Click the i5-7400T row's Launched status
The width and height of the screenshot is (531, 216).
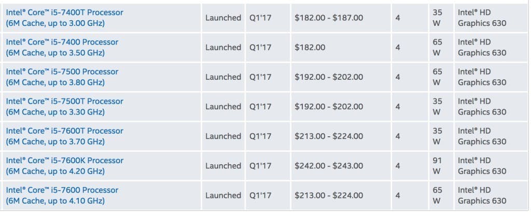point(223,18)
